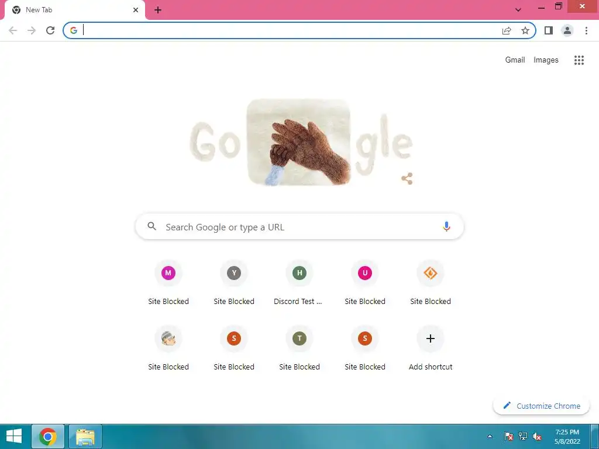Click the browser forward arrow
The image size is (599, 449).
[x=32, y=30]
